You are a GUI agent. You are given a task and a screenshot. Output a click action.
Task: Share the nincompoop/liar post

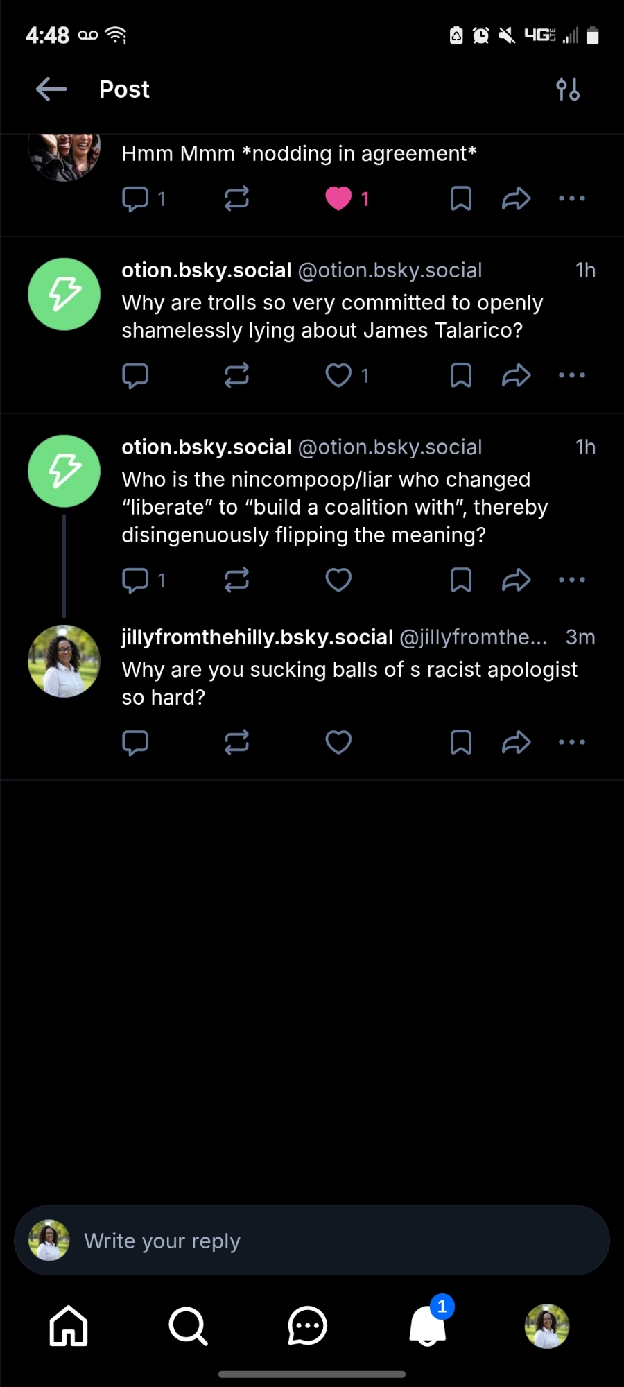tap(516, 580)
